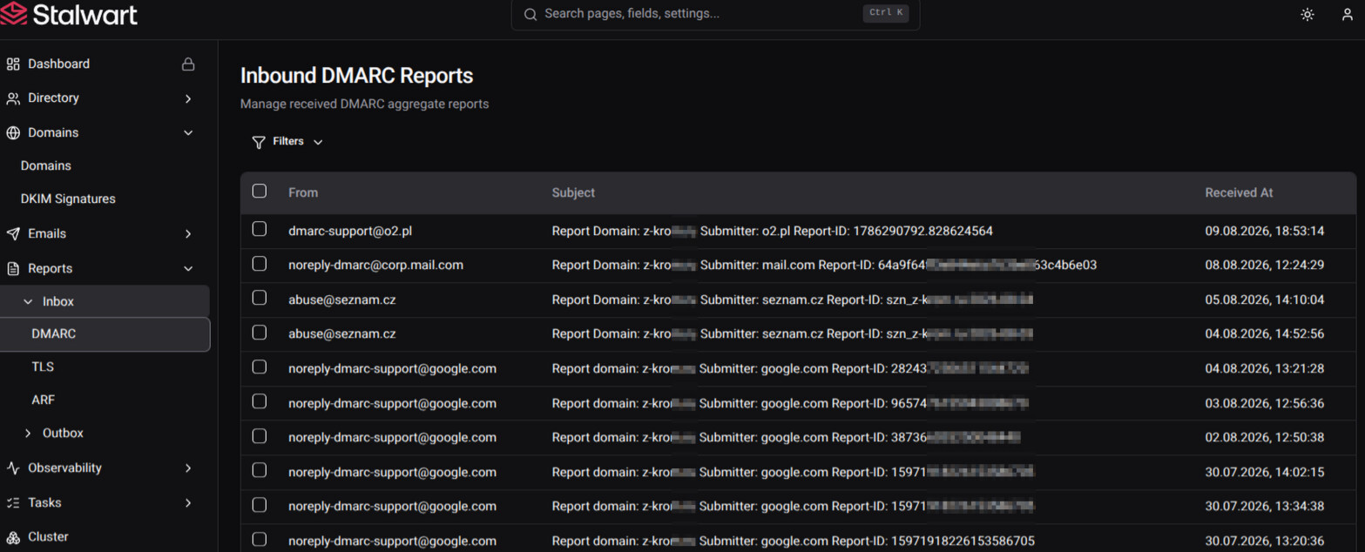Image resolution: width=1365 pixels, height=552 pixels.
Task: Check the dmarc-support@o2.pl report row
Action: (x=260, y=229)
